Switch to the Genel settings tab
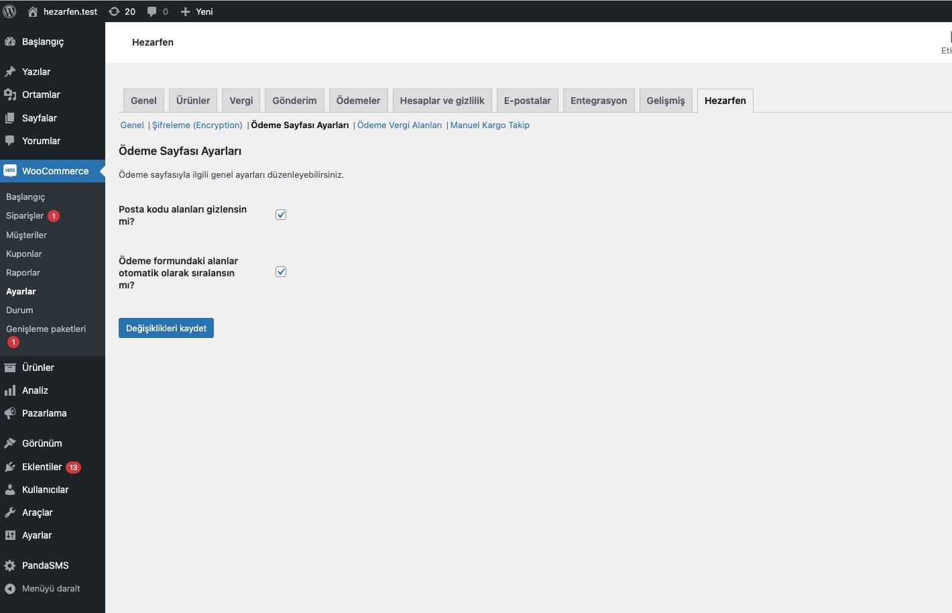Viewport: 952px width, 613px height. point(143,101)
